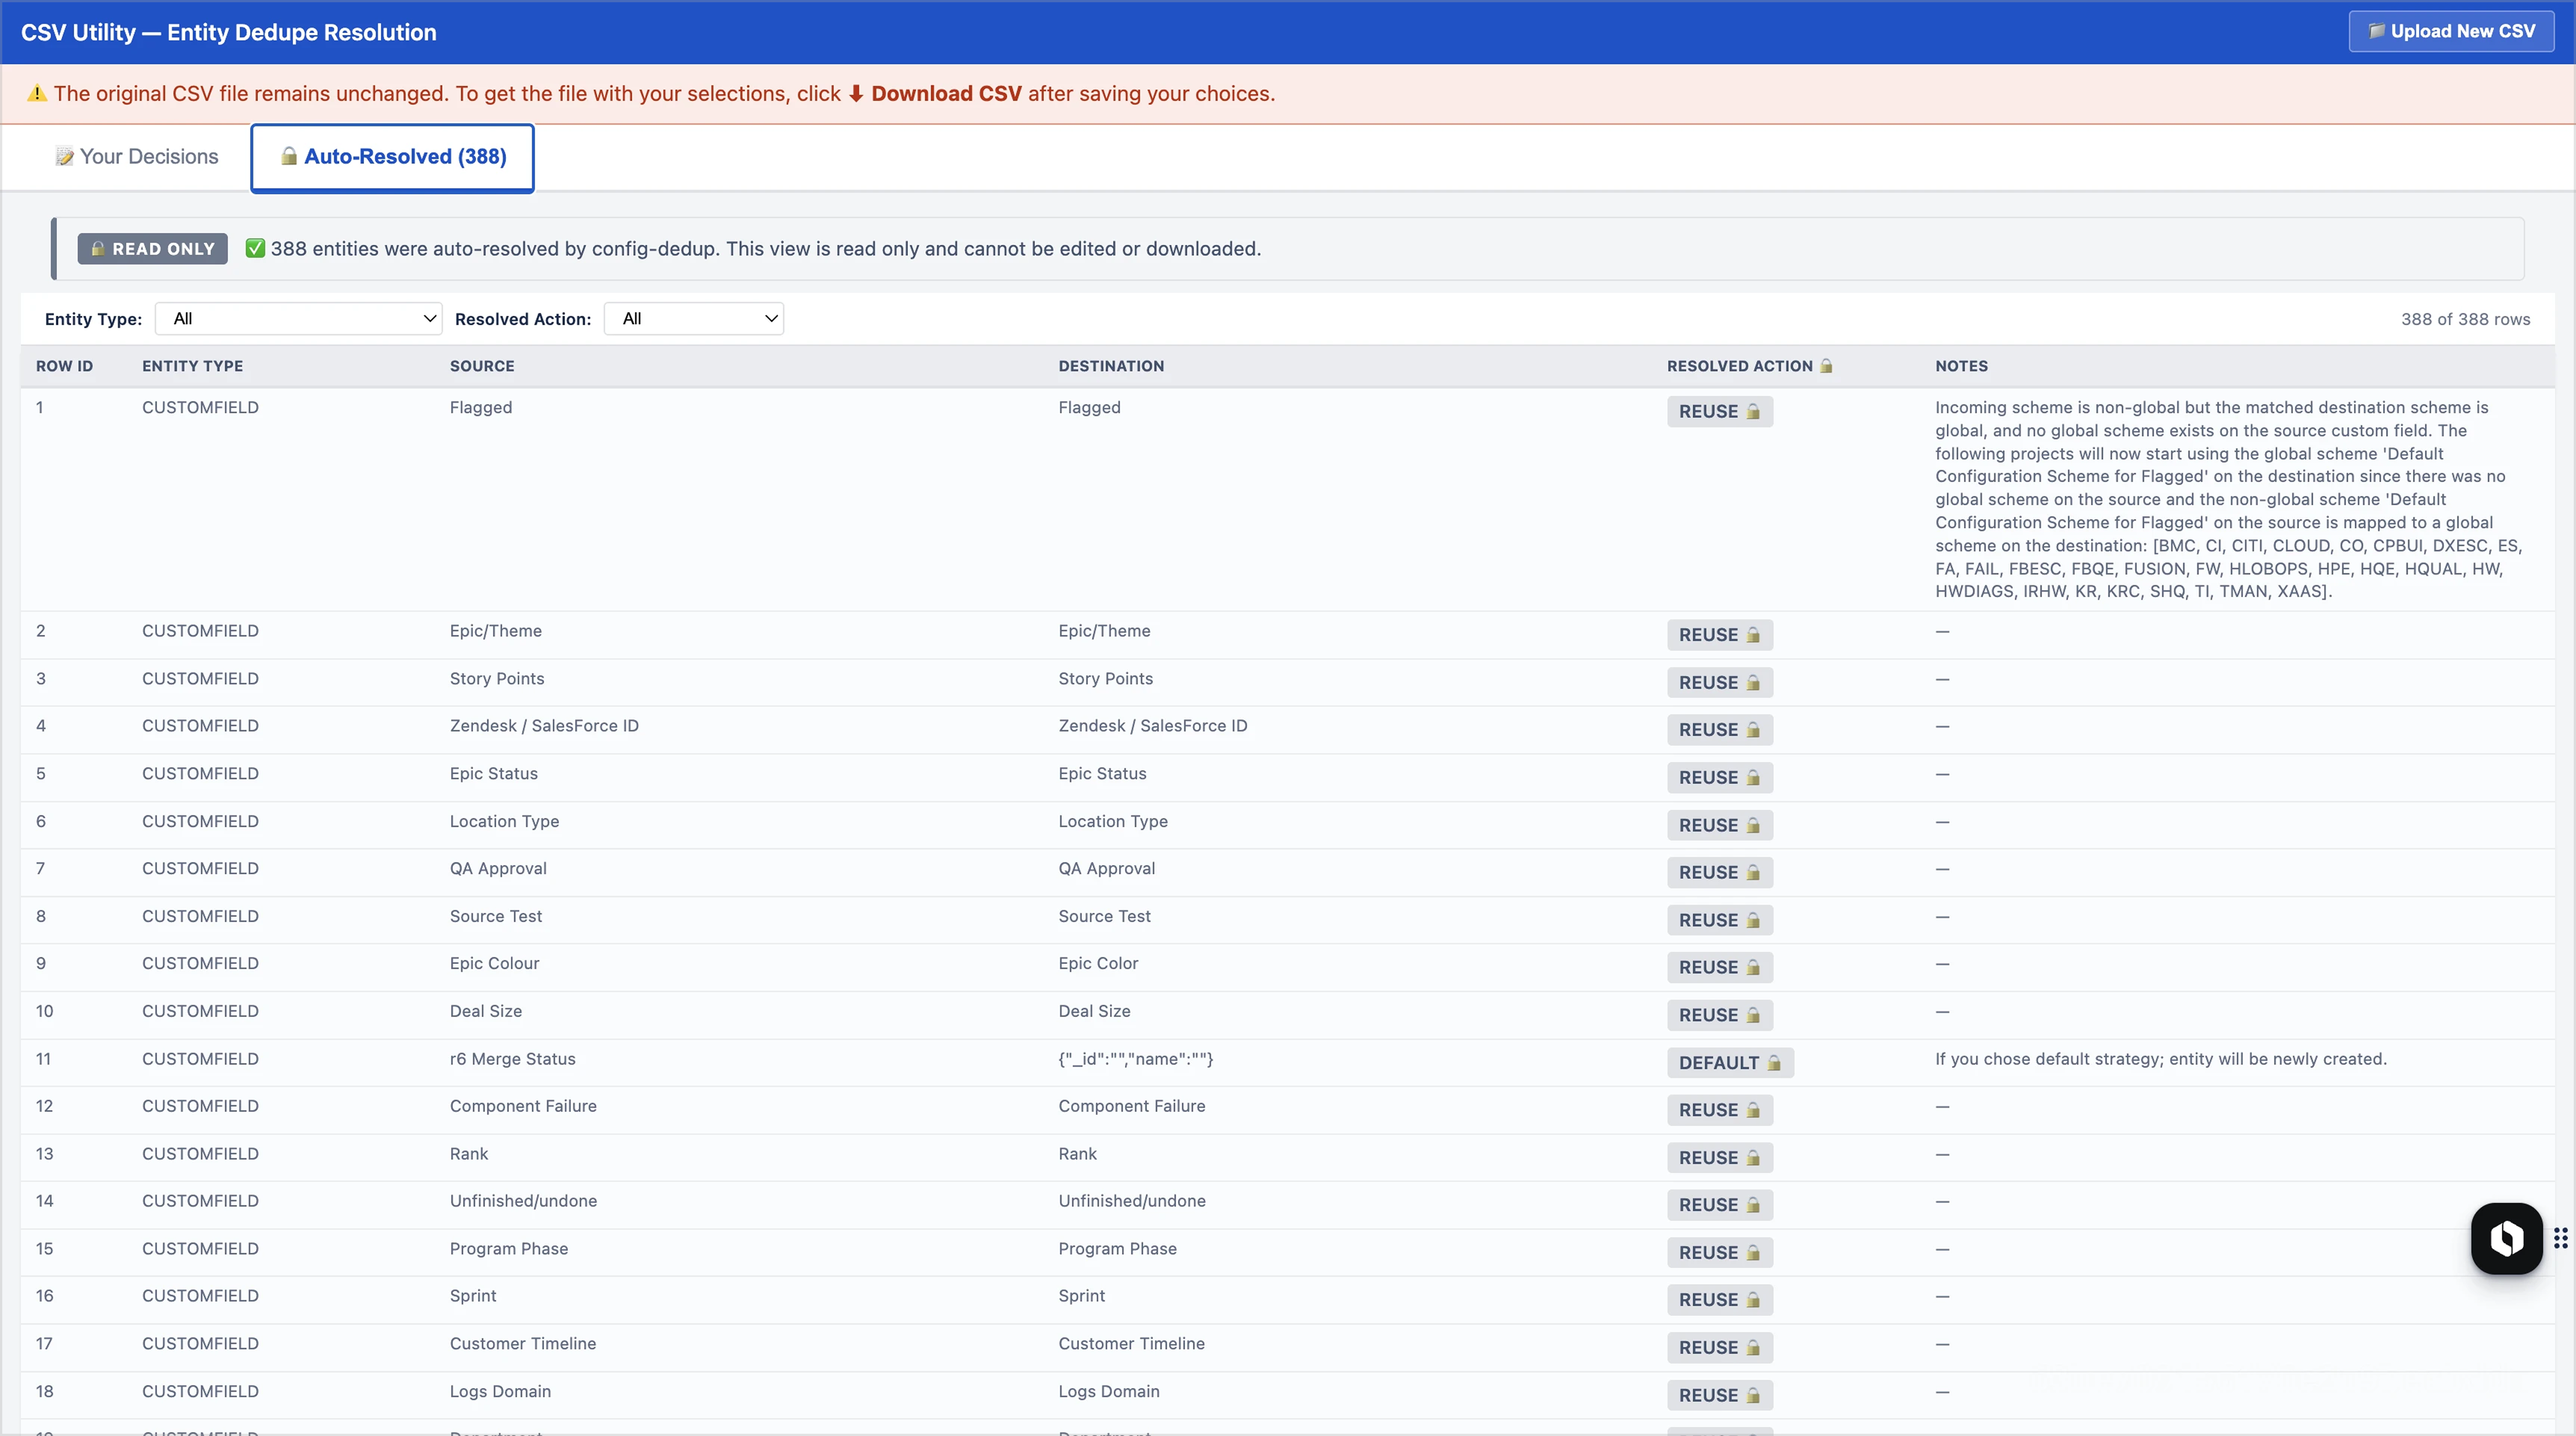Click destination cell 'QA Approval'
2576x1436 pixels.
[1106, 868]
